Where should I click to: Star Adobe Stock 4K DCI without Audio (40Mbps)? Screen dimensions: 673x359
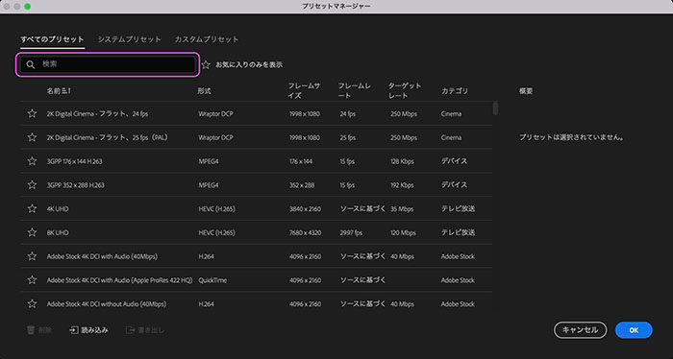coord(32,303)
